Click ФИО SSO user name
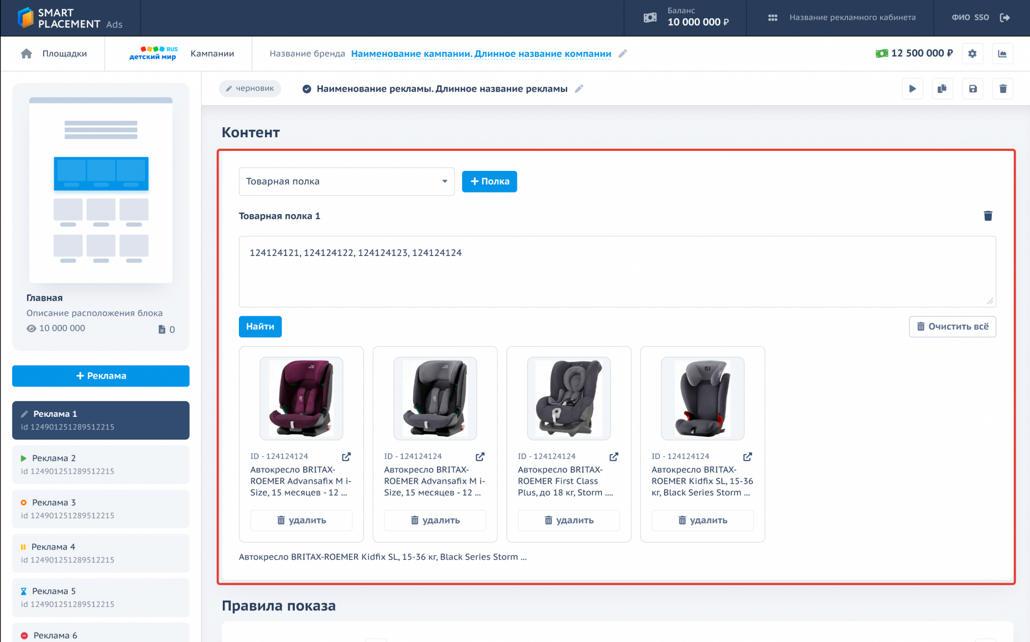Screen dimensions: 1030x642 [970, 18]
